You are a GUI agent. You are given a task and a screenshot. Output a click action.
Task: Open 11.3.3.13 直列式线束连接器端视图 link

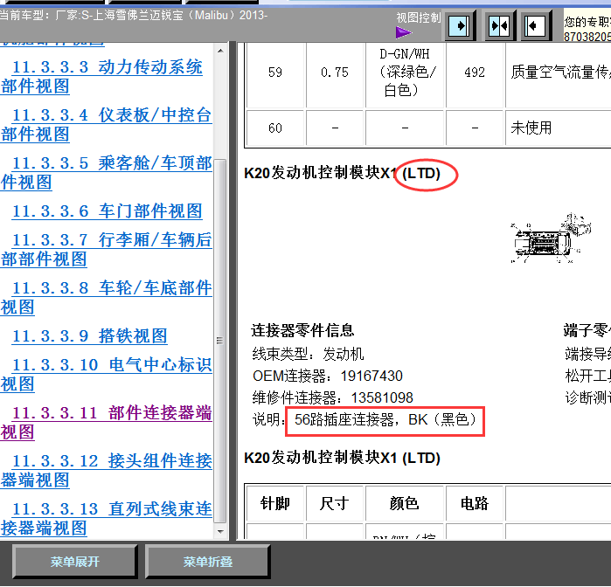(107, 519)
